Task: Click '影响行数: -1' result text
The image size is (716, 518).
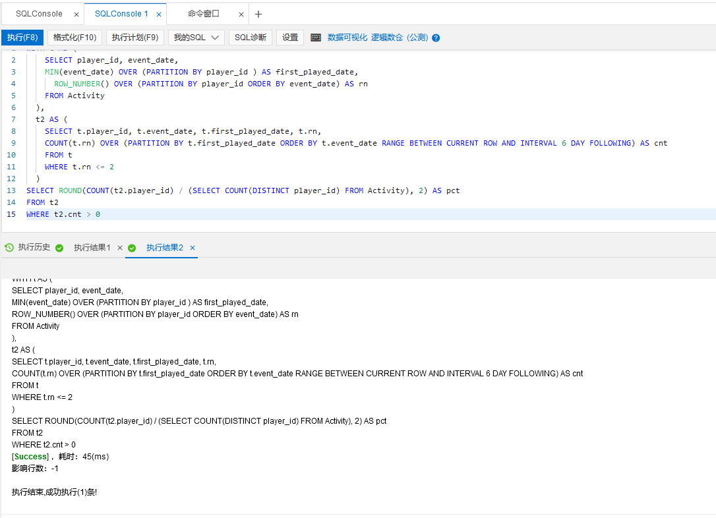Action: tap(35, 469)
